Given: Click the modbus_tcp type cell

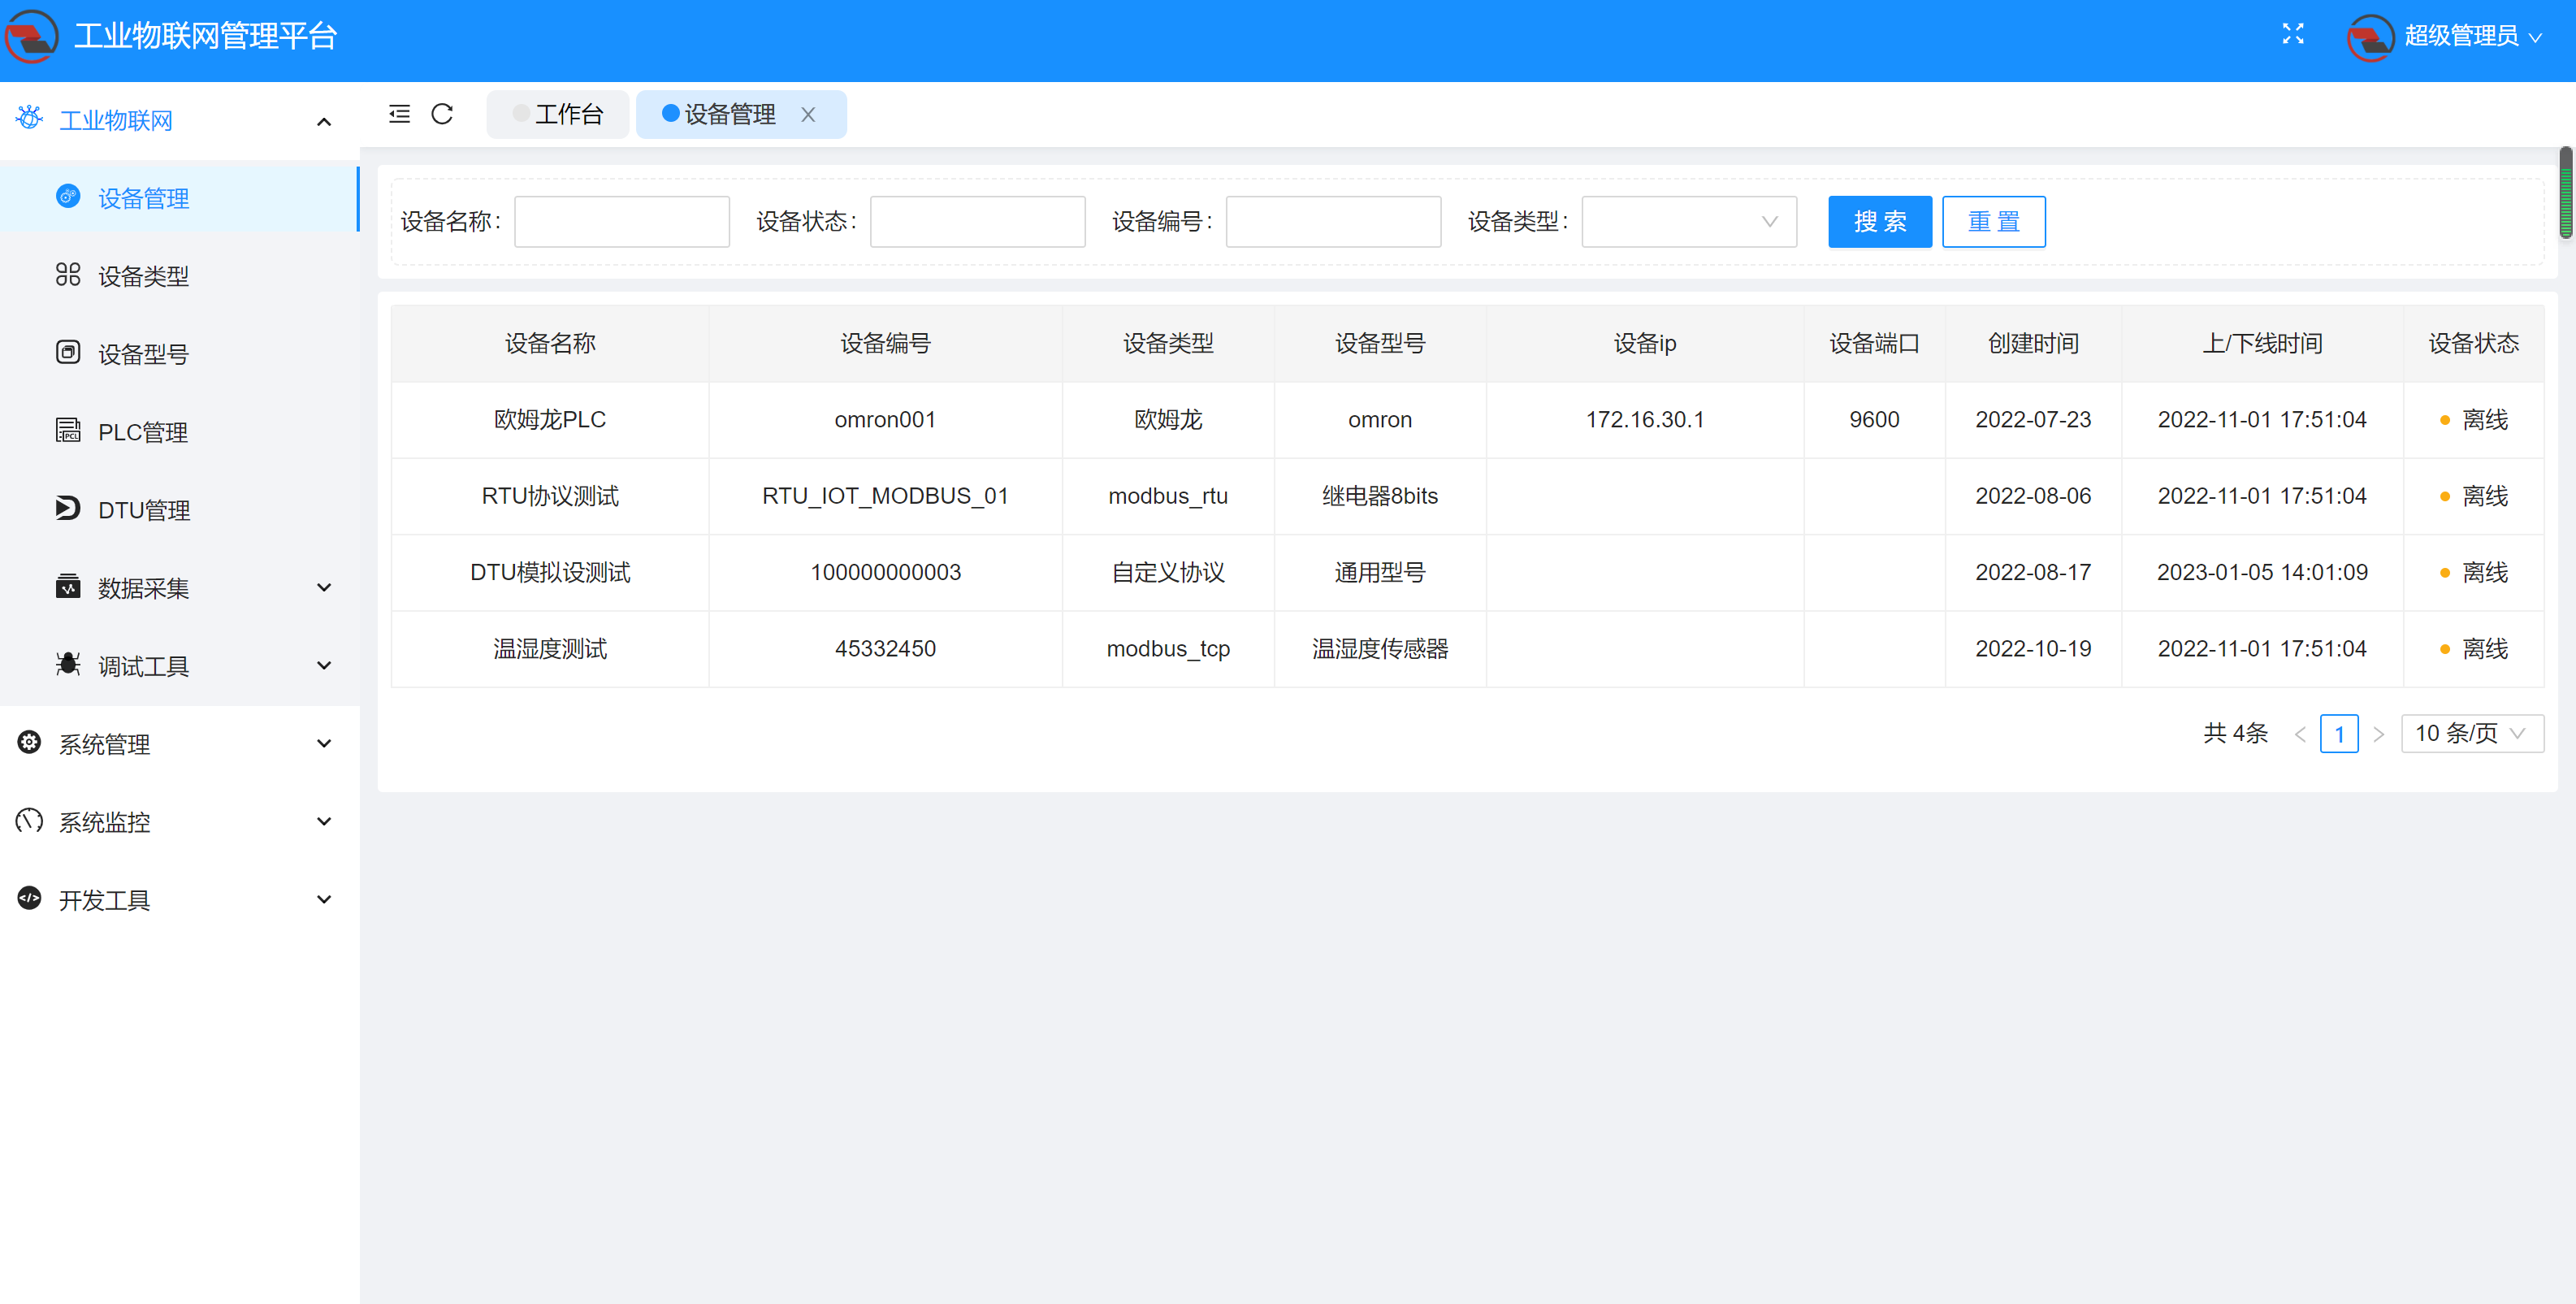Looking at the screenshot, I should 1168,649.
